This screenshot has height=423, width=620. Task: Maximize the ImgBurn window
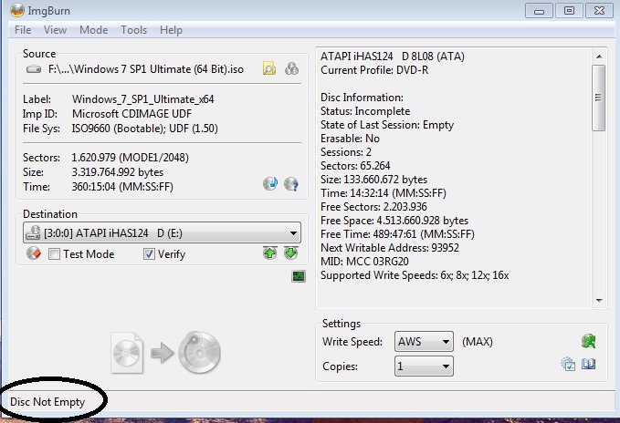click(569, 11)
